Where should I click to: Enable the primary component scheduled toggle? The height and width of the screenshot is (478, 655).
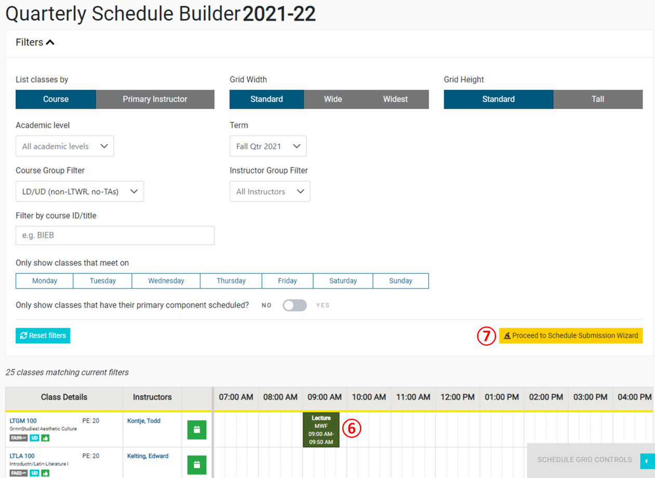295,305
